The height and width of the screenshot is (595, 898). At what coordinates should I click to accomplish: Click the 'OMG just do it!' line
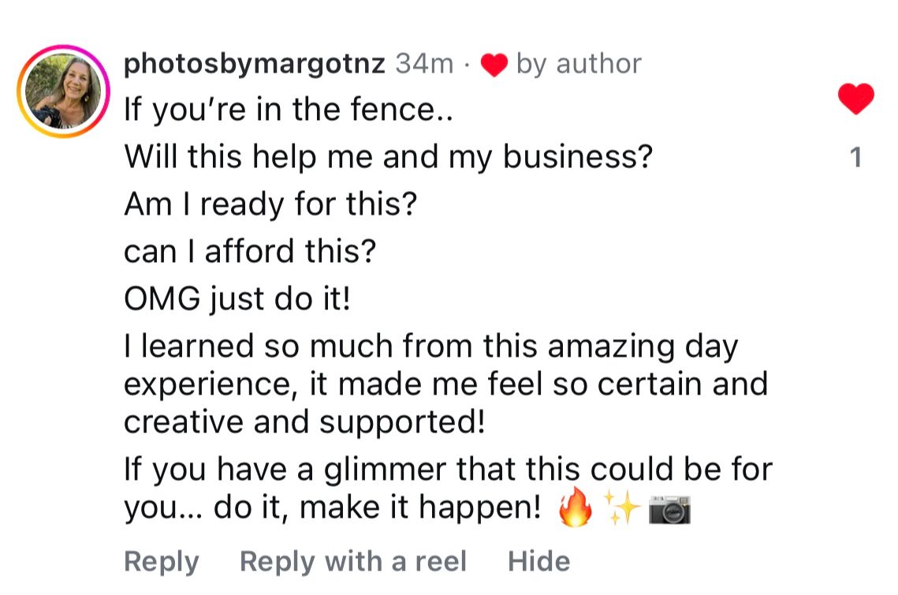pyautogui.click(x=237, y=300)
